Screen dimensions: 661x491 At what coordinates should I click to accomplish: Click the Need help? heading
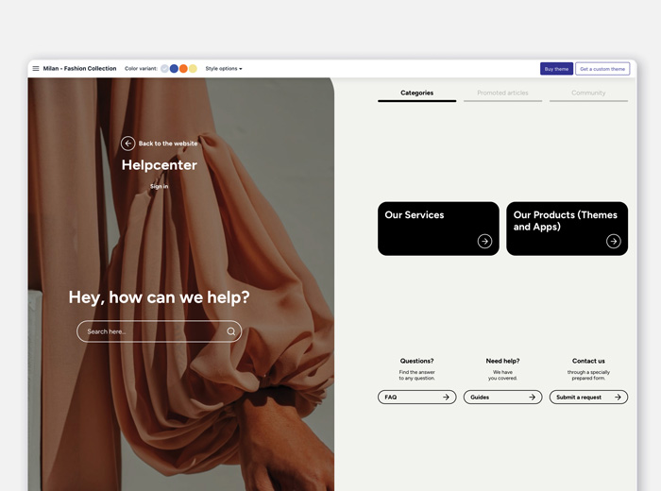click(x=502, y=361)
